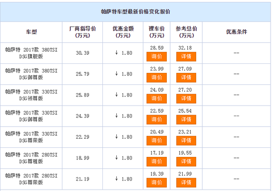Select 帕萨特 2017款 280TSI DSG尊荣版 model
This screenshot has width=274, height=191.
[31, 179]
